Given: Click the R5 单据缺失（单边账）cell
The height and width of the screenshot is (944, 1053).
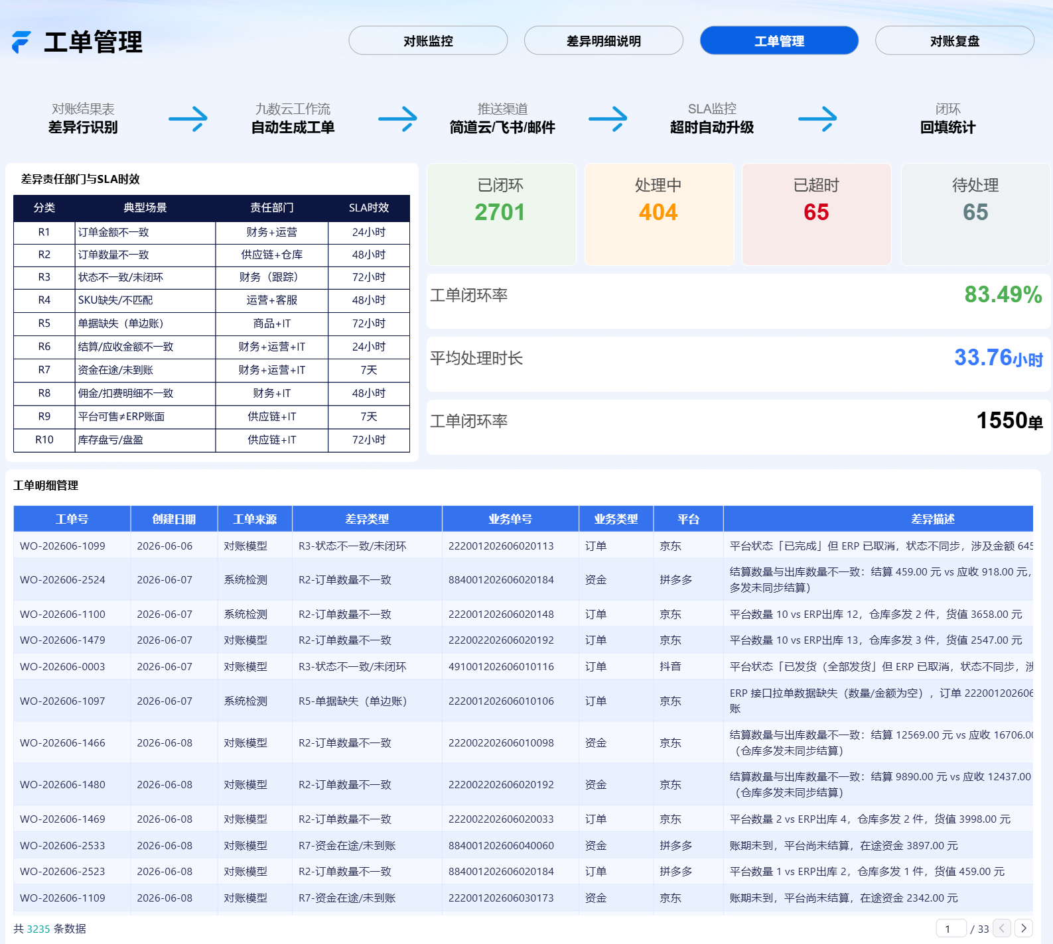Looking at the screenshot, I should coord(145,324).
